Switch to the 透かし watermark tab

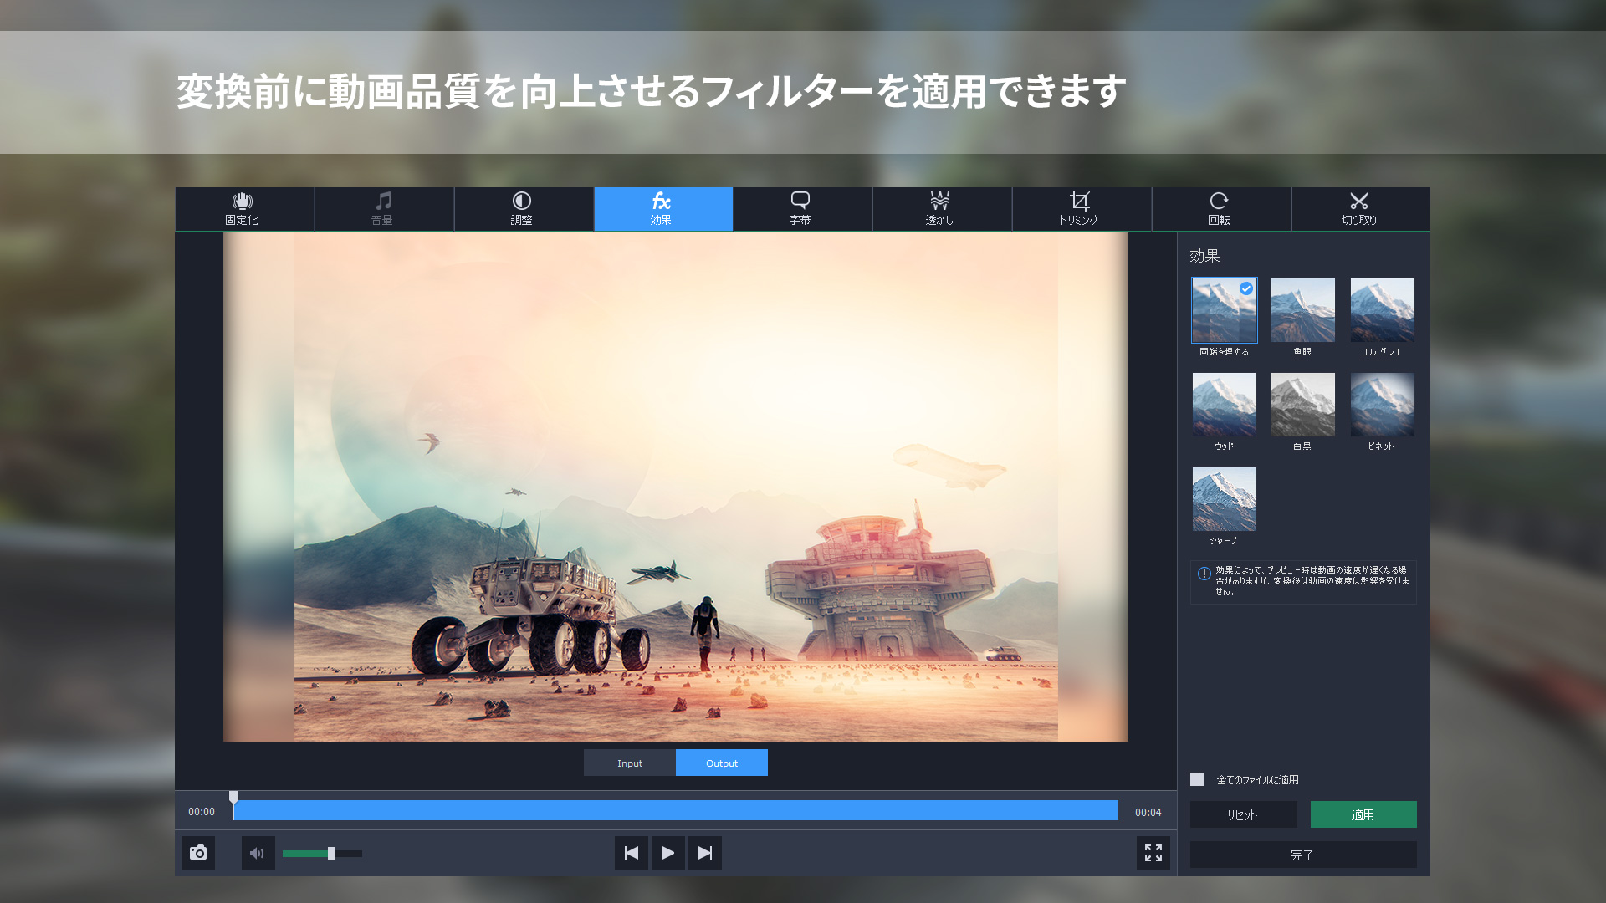pos(942,209)
